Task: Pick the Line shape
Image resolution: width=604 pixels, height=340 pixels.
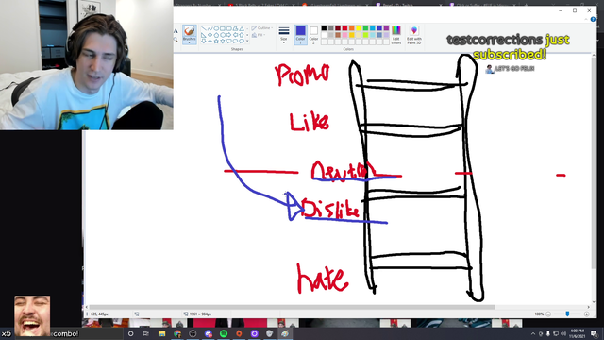Action: point(204,28)
